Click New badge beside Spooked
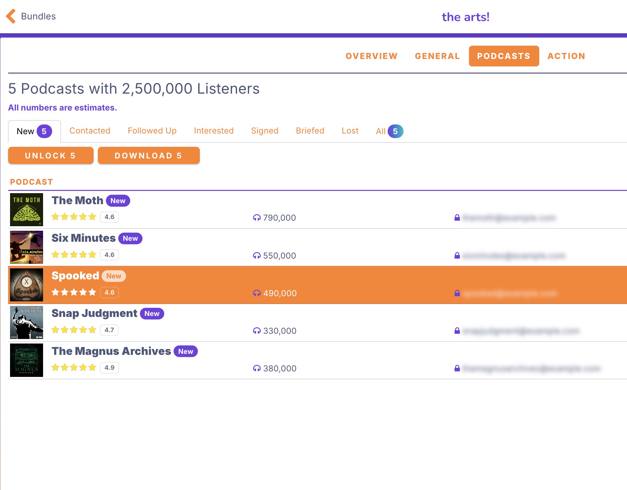This screenshot has height=490, width=627. pos(114,276)
